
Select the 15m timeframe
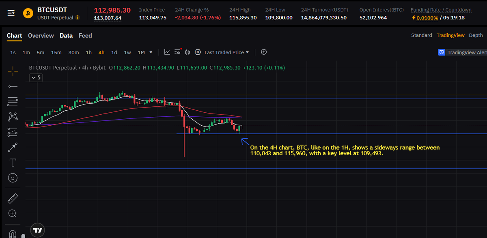pyautogui.click(x=56, y=52)
